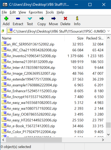Run Test with the checkmark icon
This screenshot has height=150, width=111.
coord(30,19)
